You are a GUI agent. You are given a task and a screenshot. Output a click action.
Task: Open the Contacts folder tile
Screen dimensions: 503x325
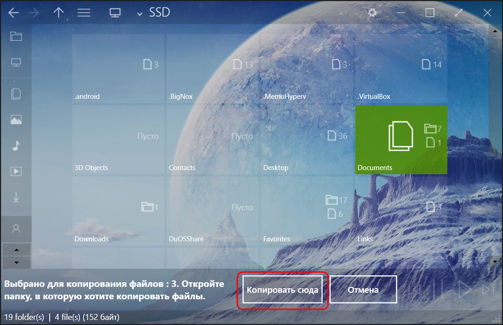[x=213, y=140]
